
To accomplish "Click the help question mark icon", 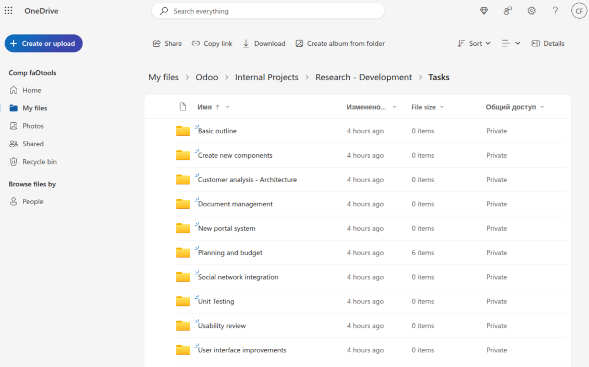I will pos(555,11).
